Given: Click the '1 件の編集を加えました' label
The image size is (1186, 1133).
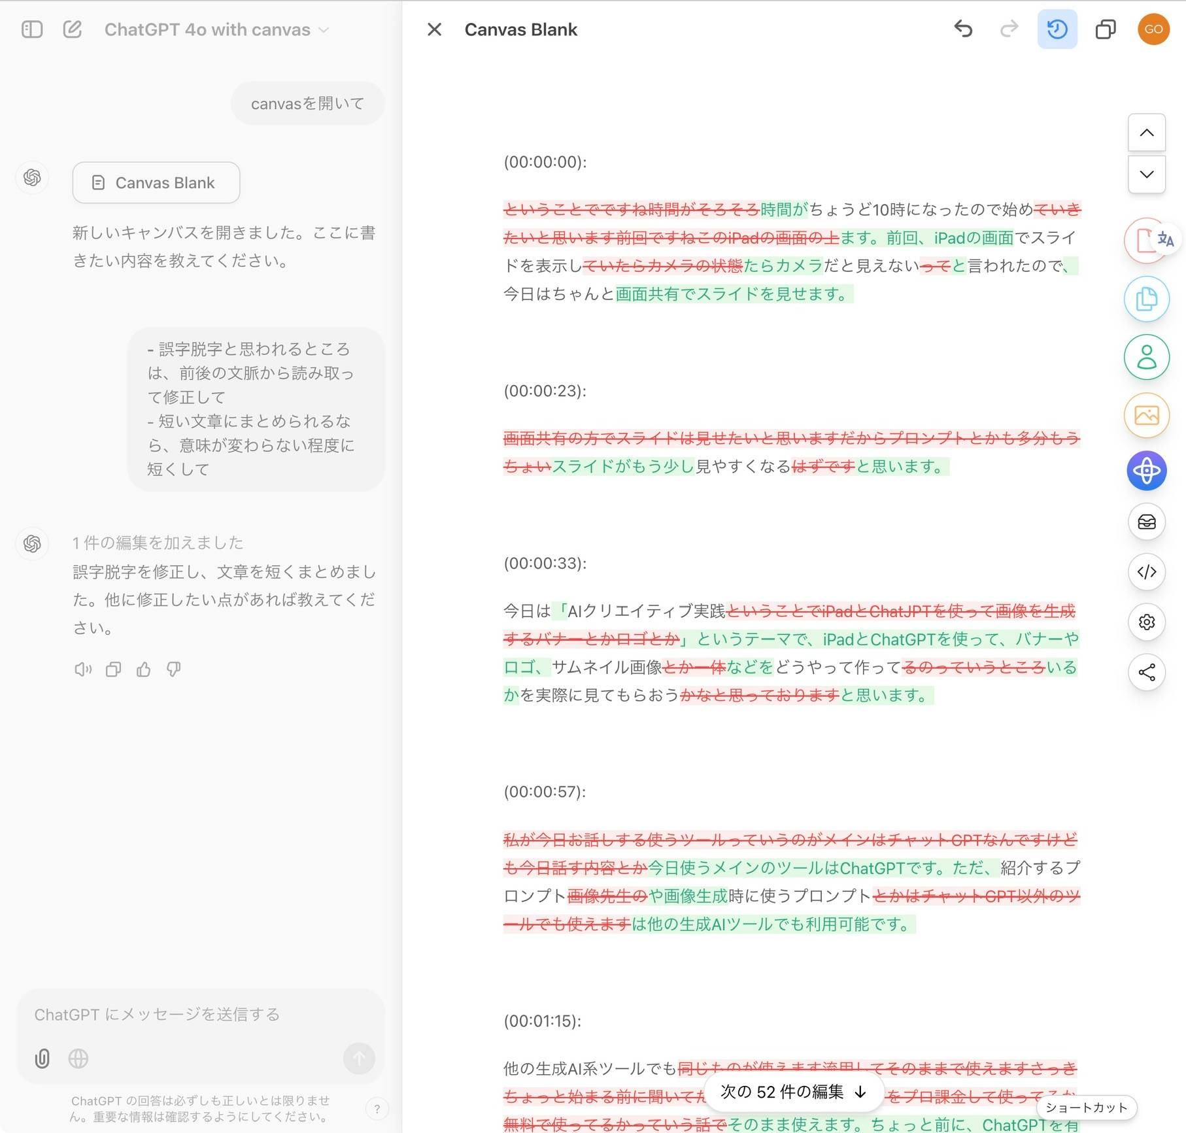Looking at the screenshot, I should [x=158, y=543].
